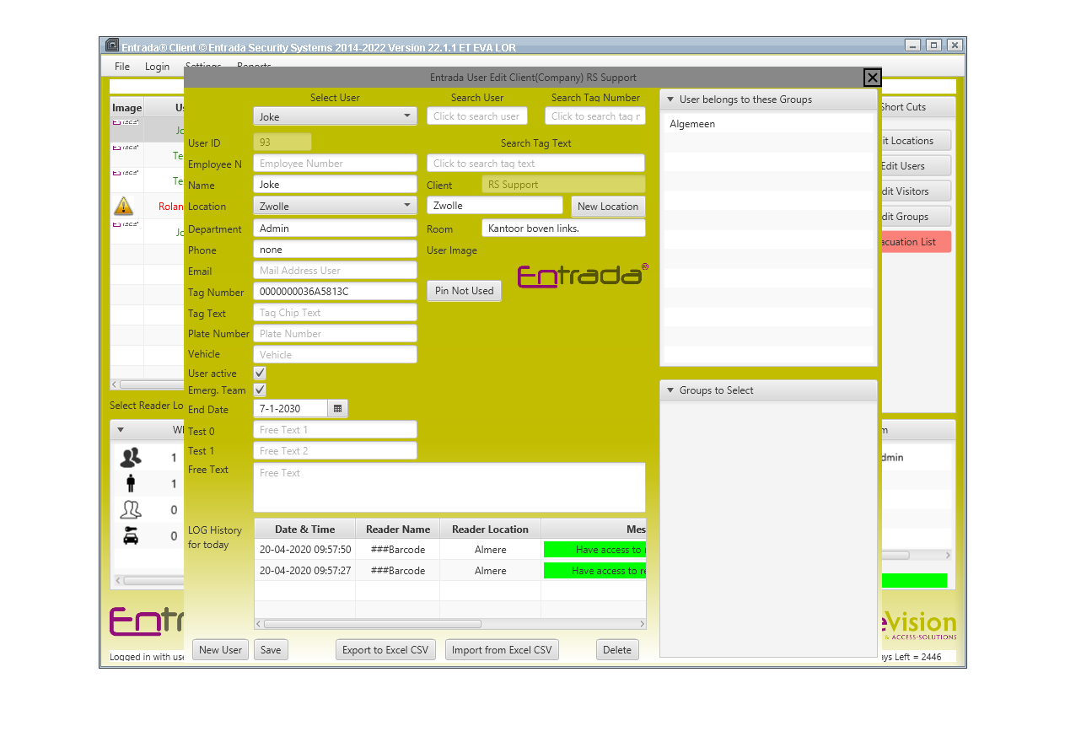
Task: Open the Login menu
Action: tap(157, 67)
